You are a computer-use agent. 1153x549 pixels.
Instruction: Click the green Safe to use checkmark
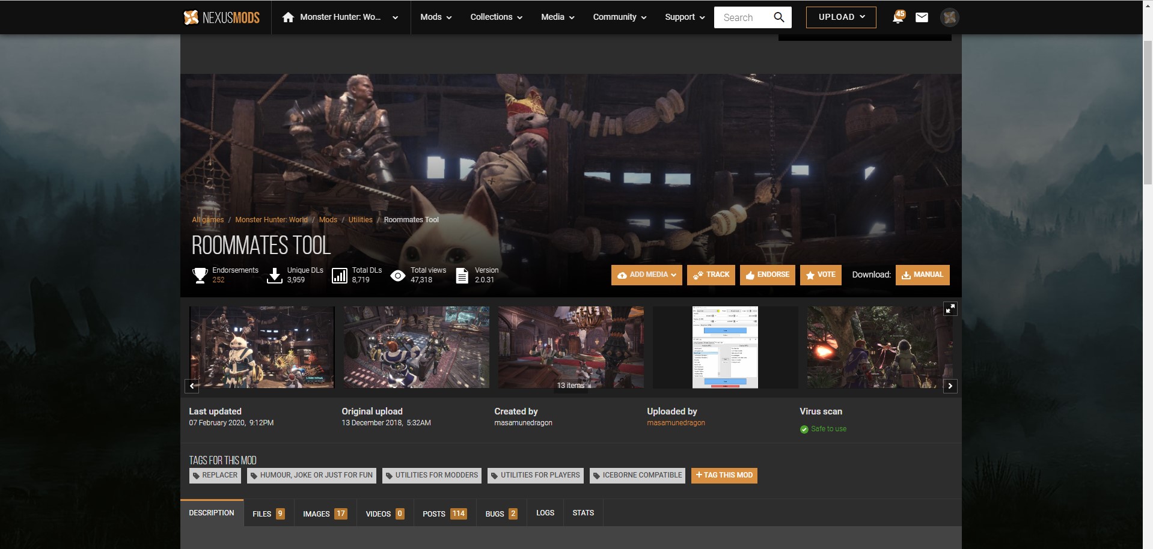(x=804, y=429)
